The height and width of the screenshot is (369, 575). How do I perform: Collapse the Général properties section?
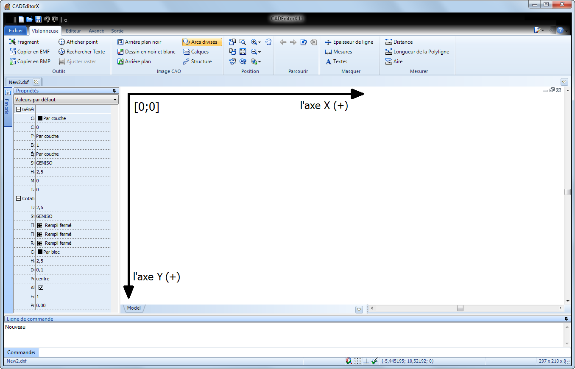click(x=18, y=109)
